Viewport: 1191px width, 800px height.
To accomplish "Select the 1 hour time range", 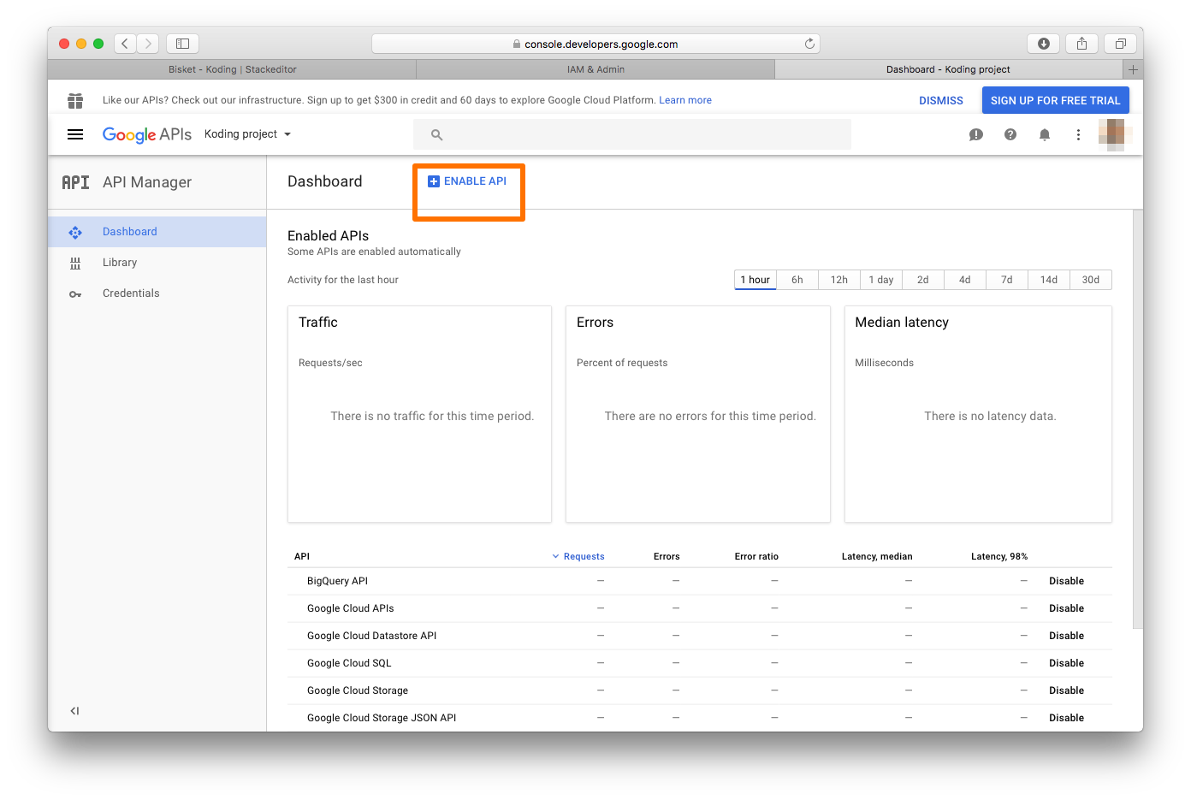I will [755, 280].
